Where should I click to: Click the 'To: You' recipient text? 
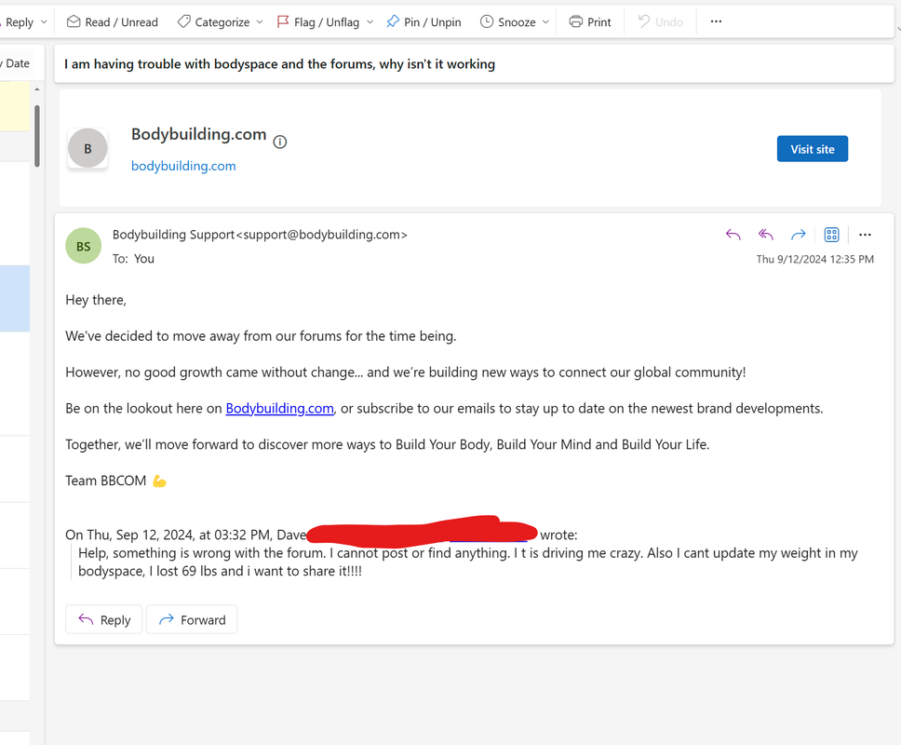[x=133, y=259]
